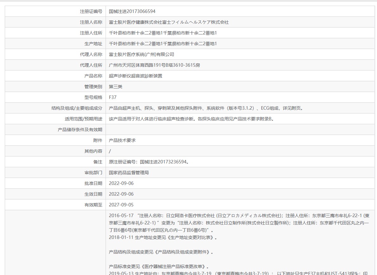Image resolution: width=377 pixels, height=275 pixels.
Task: Click the 产品结构及组成变更附件 line
Action: point(161,252)
